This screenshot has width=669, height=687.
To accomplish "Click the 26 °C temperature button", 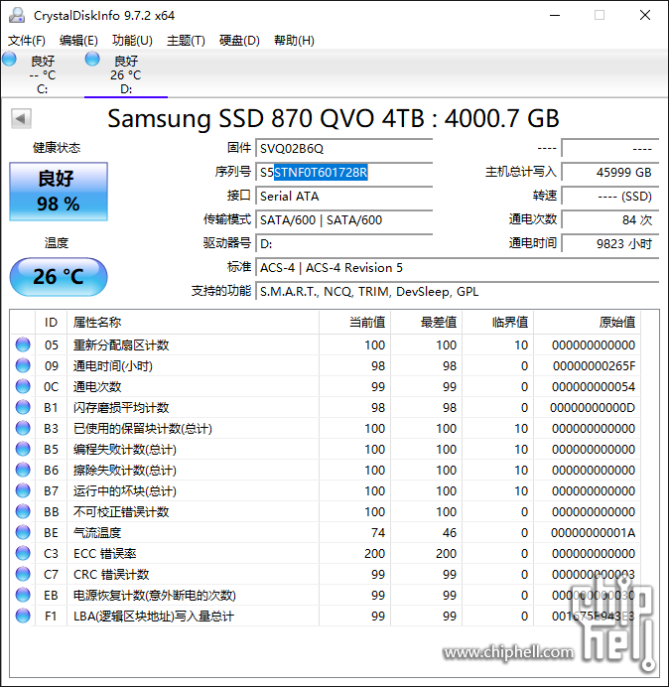I will click(59, 277).
